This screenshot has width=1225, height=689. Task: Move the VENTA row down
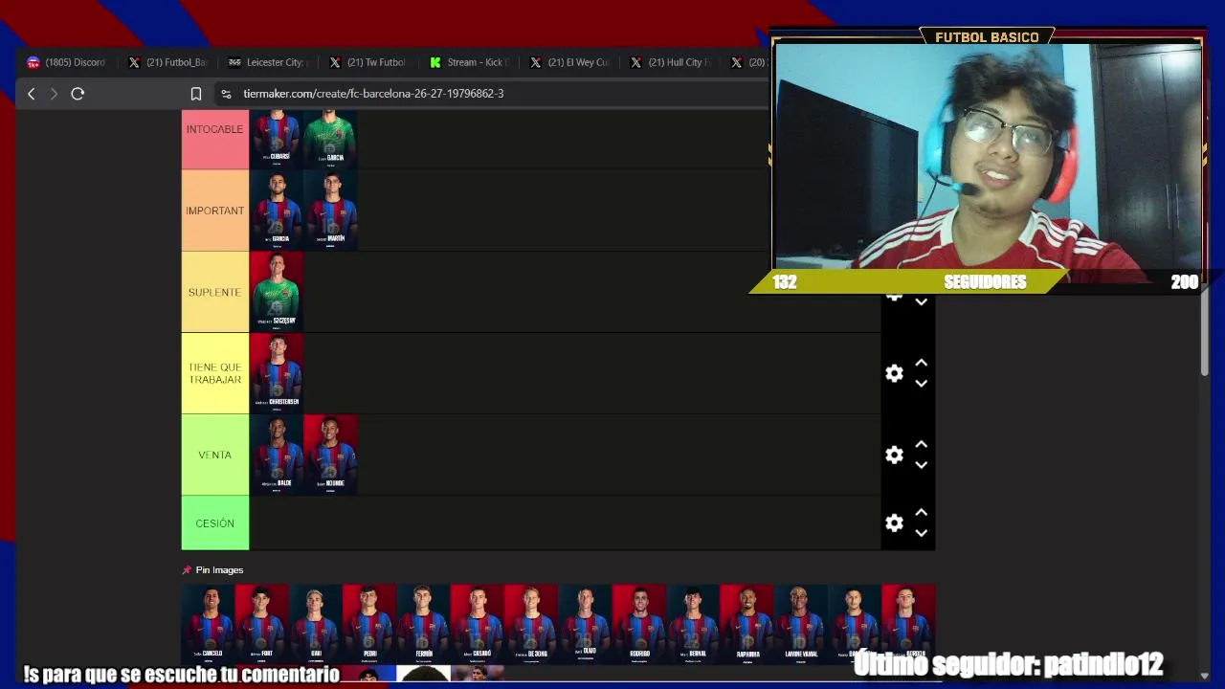click(921, 465)
